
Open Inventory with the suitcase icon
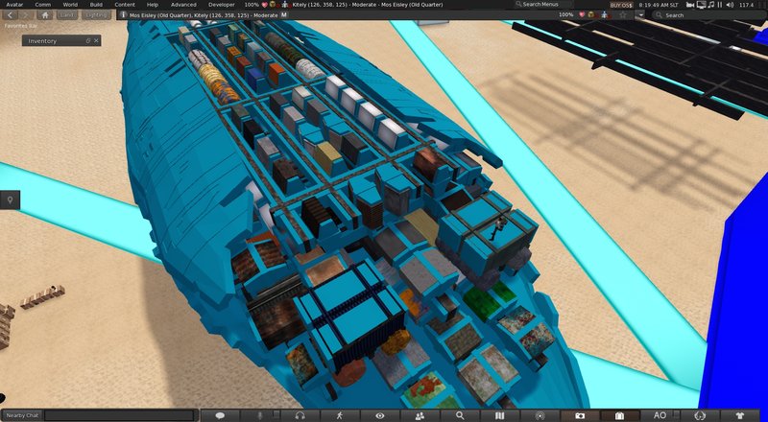619,415
